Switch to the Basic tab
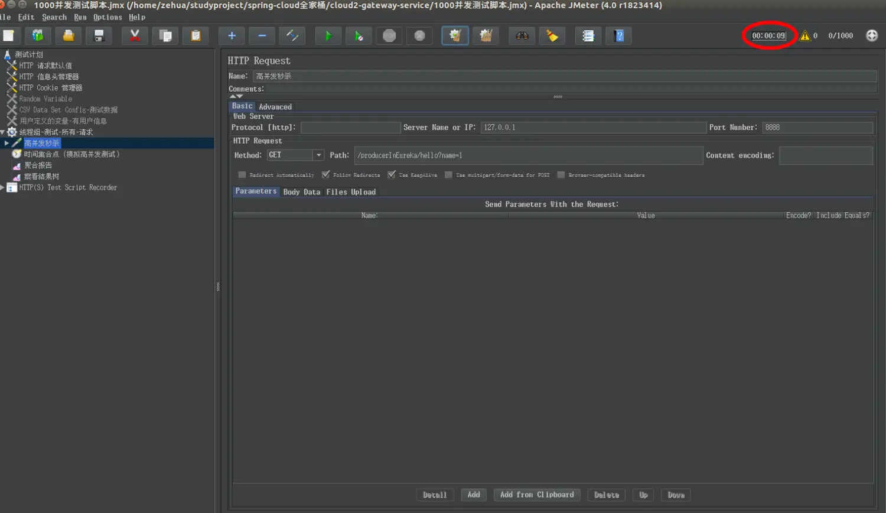Image resolution: width=886 pixels, height=513 pixels. click(242, 106)
